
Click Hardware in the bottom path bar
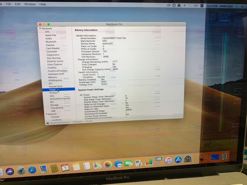[x=78, y=121]
